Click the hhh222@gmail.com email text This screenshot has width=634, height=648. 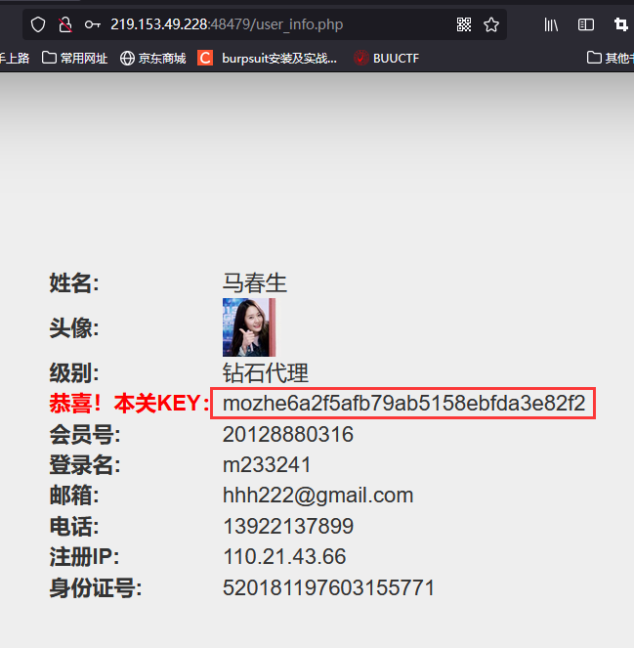[318, 496]
